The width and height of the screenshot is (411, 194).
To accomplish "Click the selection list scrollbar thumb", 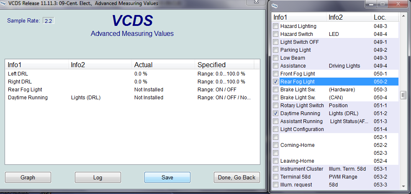I will [403, 95].
